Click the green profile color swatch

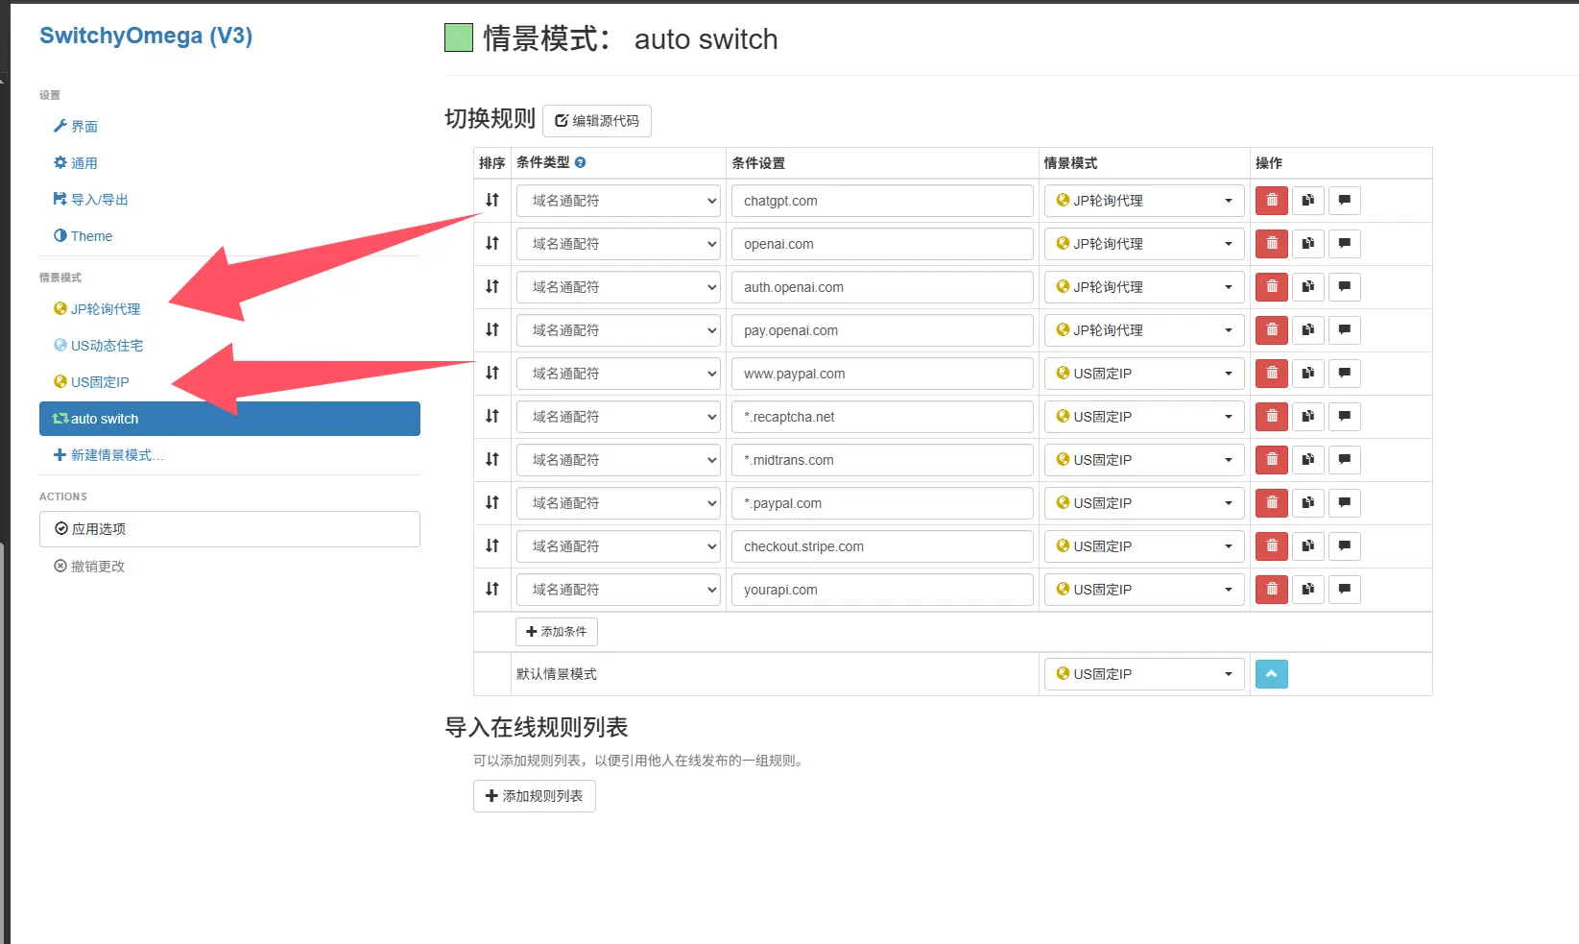coord(459,38)
